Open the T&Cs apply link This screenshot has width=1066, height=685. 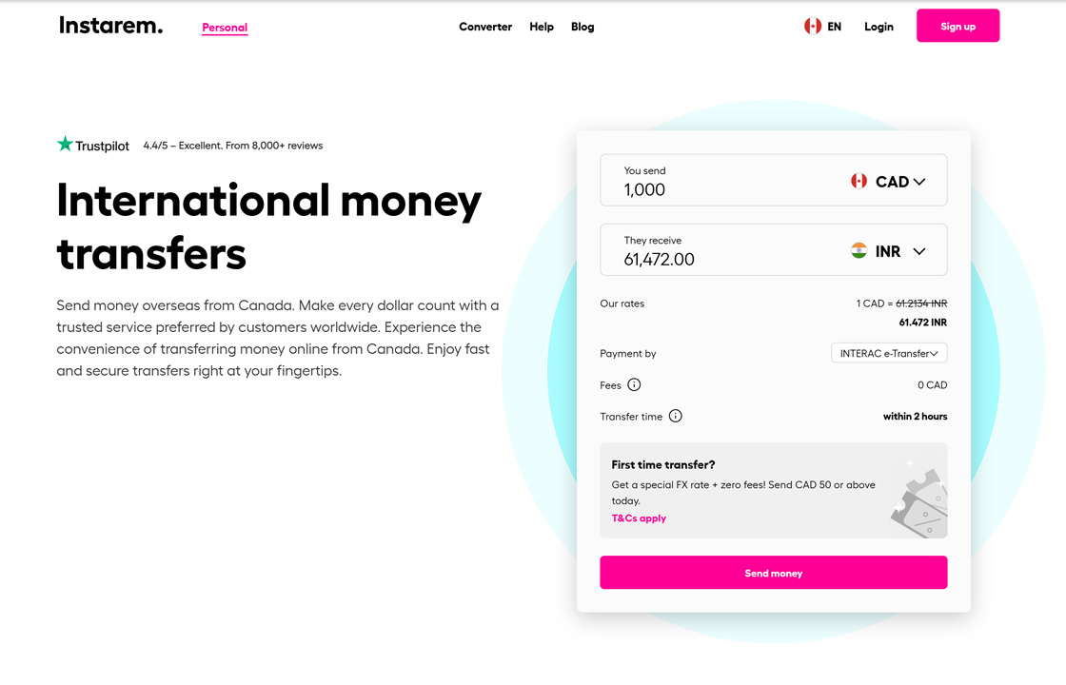click(x=639, y=518)
